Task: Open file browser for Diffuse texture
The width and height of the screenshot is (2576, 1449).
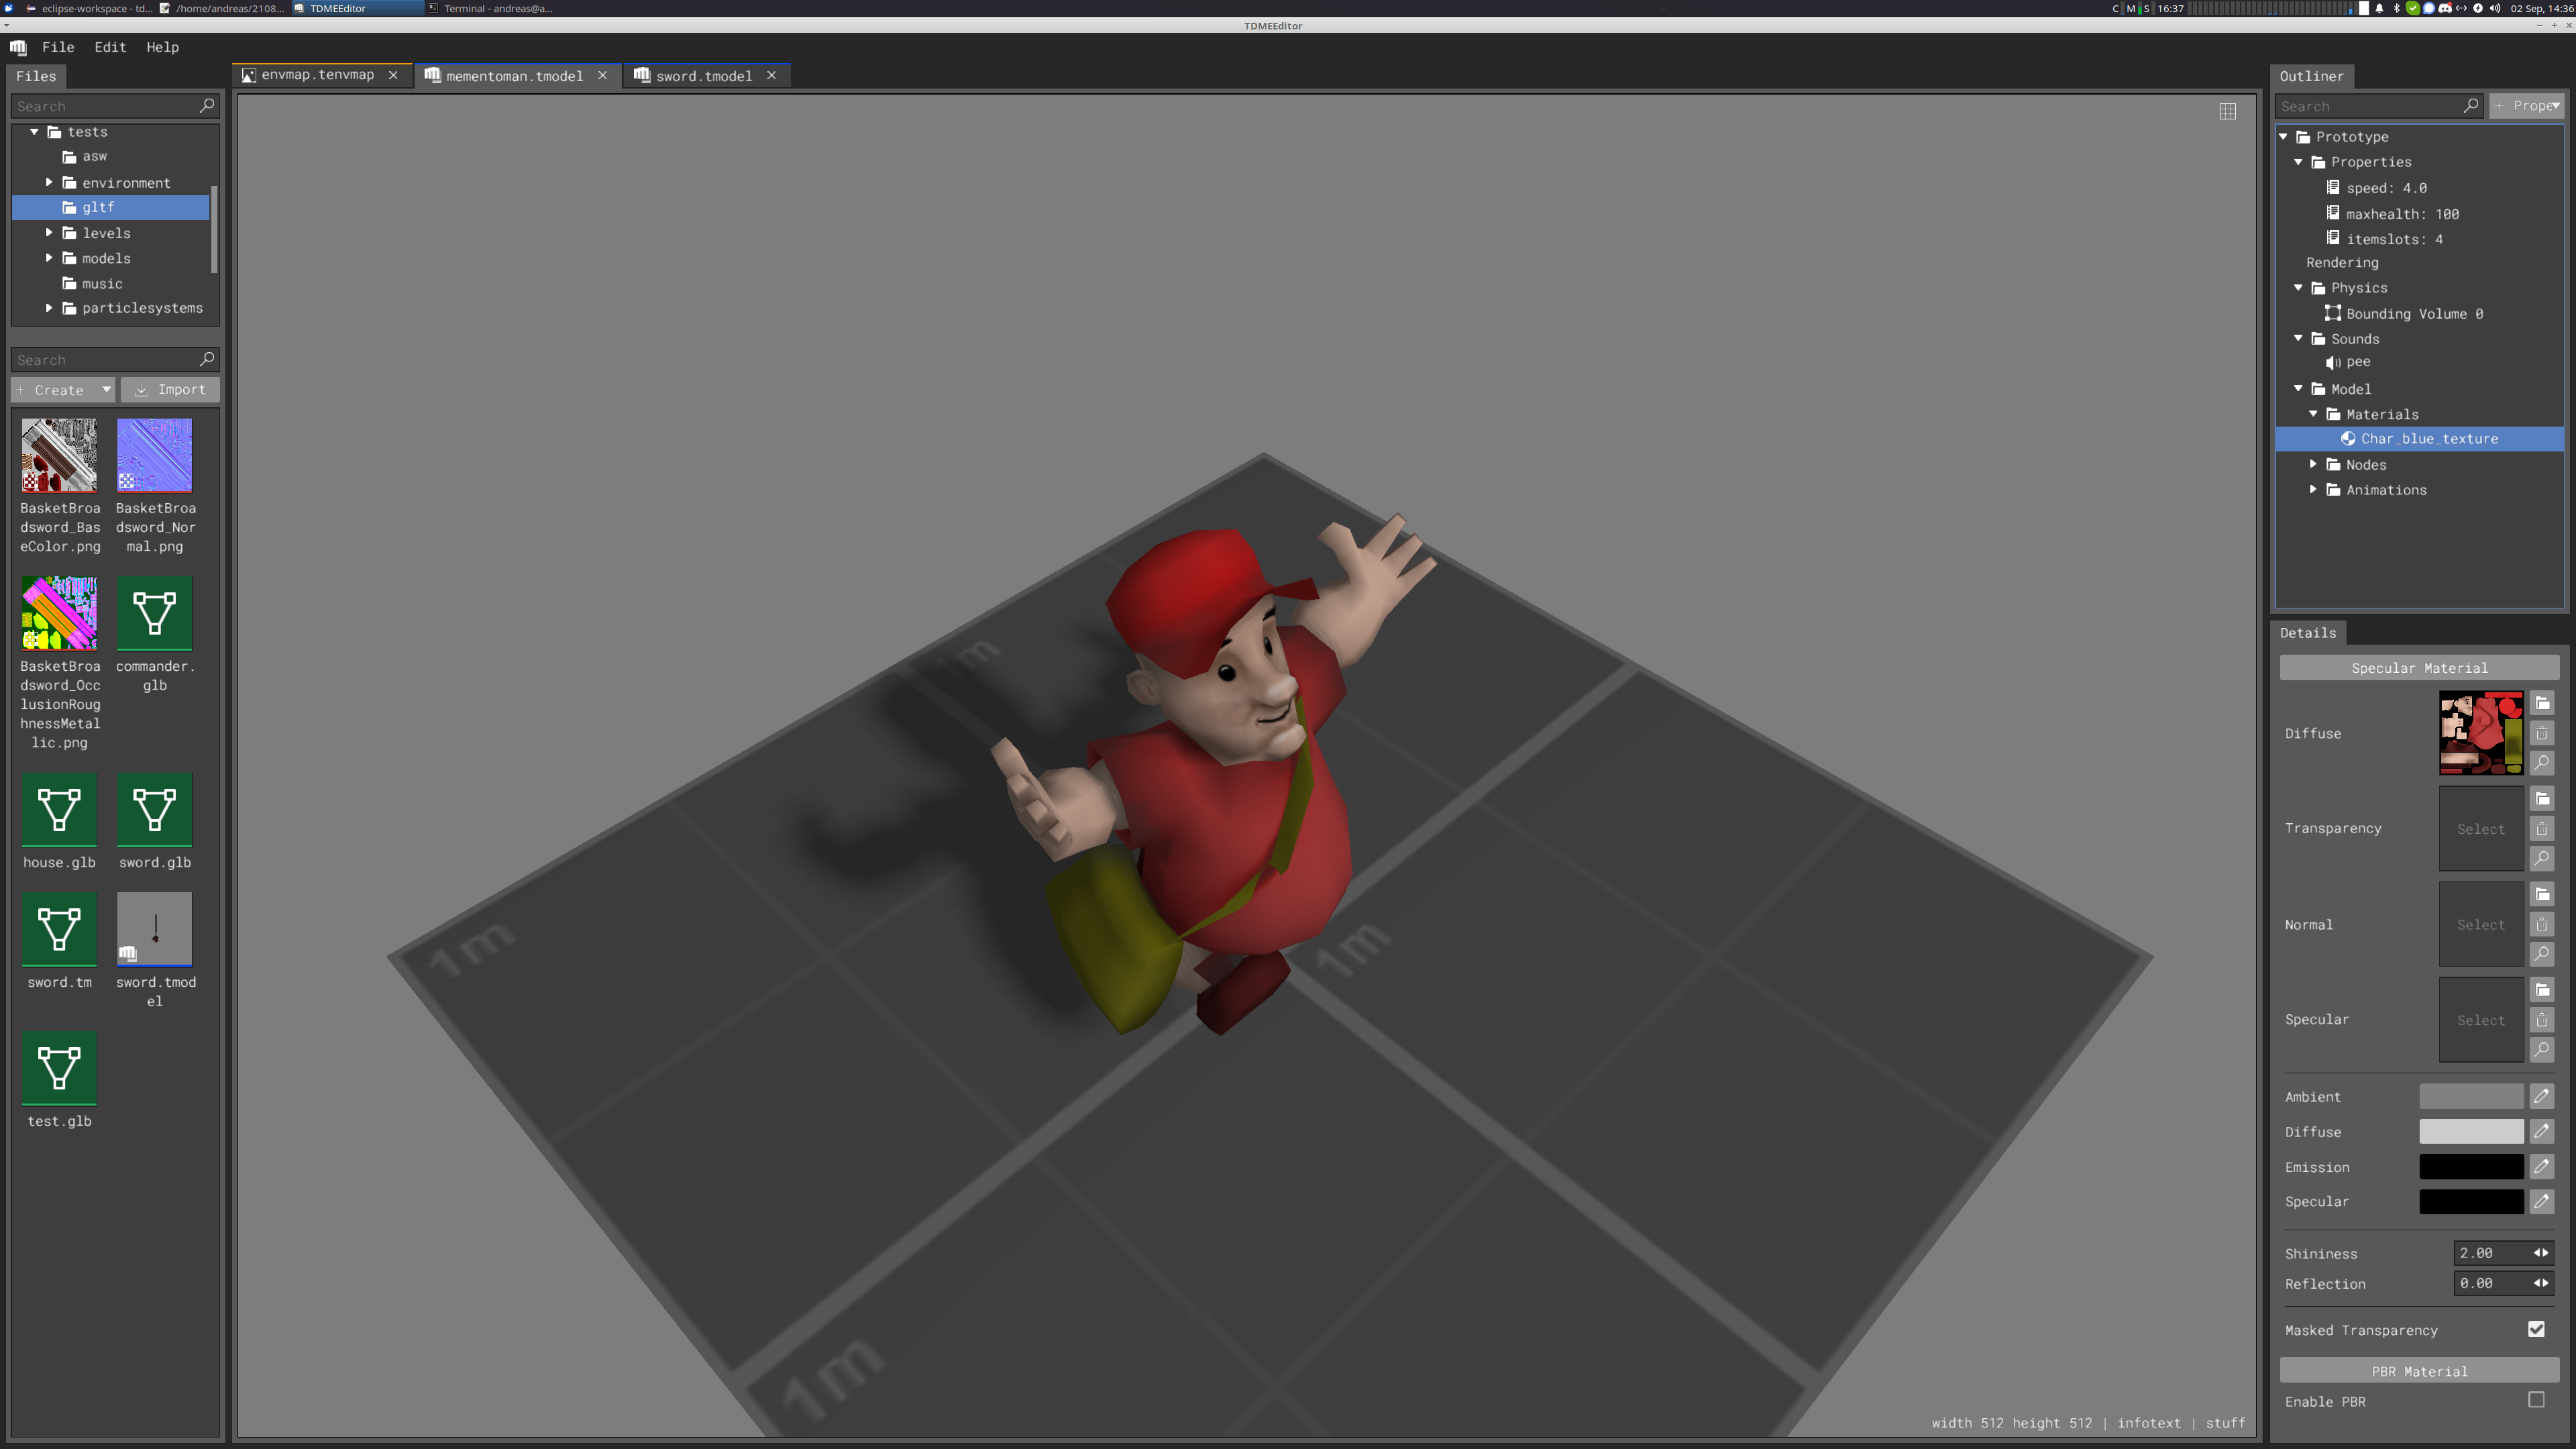Action: (2541, 703)
